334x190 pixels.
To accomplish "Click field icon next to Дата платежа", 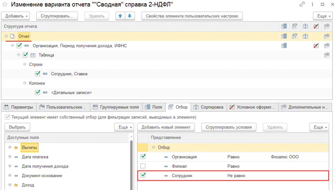I will (x=16, y=157).
